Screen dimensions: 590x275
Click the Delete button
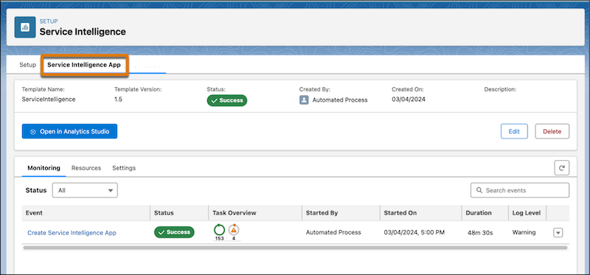tap(552, 131)
